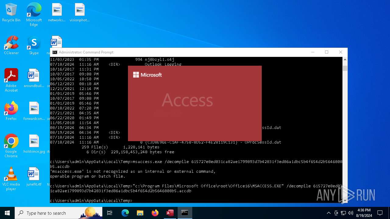
Task: Select the networks image file on desktop
Action: click(57, 12)
